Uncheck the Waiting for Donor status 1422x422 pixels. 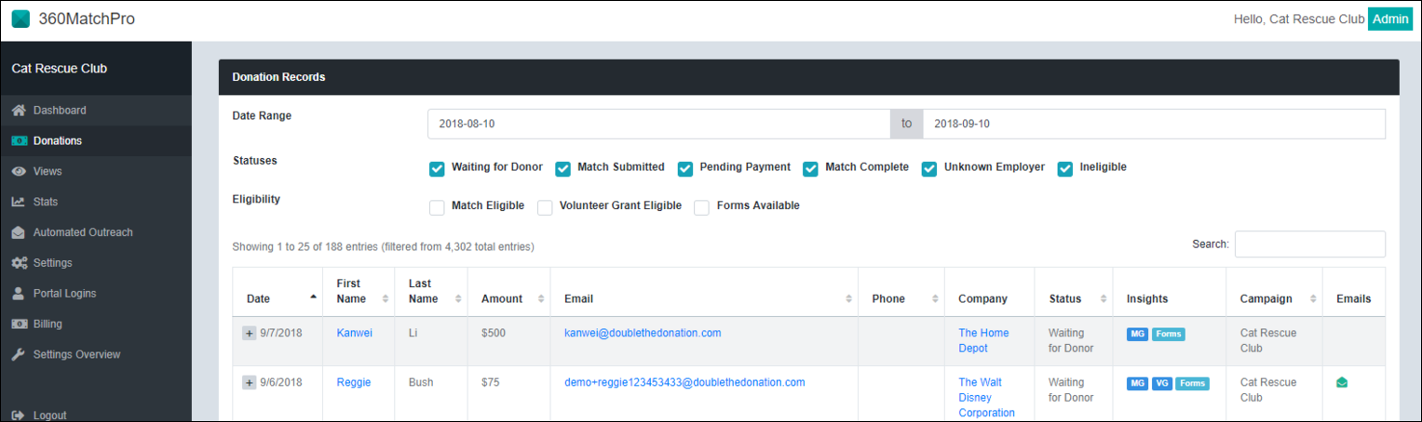click(x=437, y=168)
